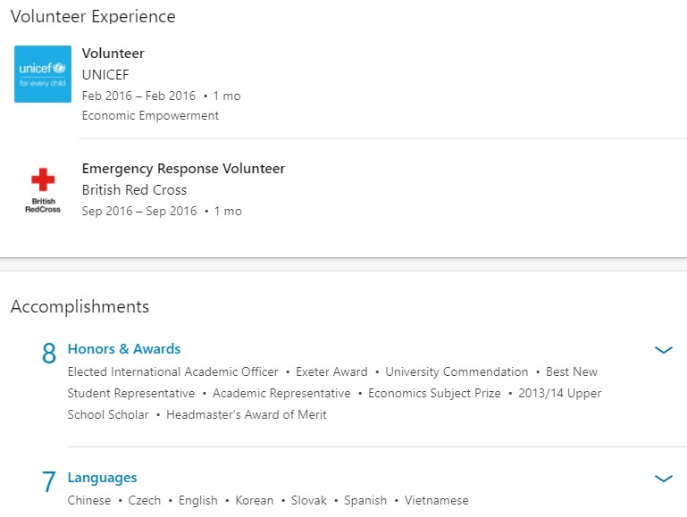
Task: Click the British Red Cross logo
Action: 43,190
